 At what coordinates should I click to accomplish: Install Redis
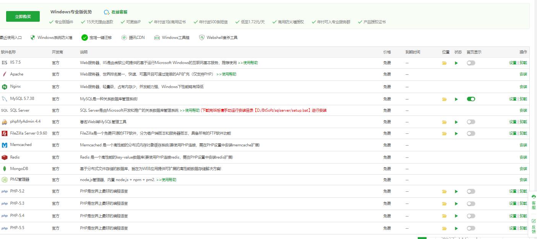(523, 157)
